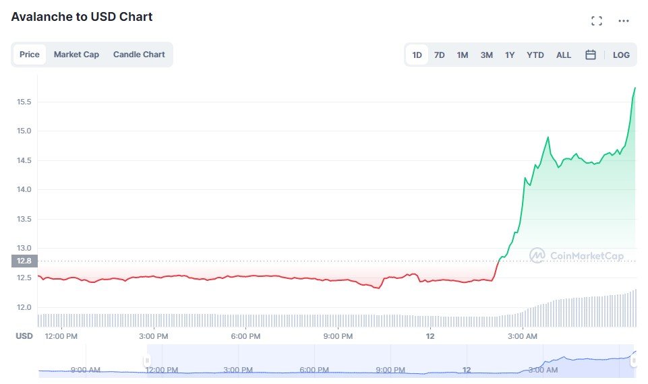Select the 7D time range

439,55
